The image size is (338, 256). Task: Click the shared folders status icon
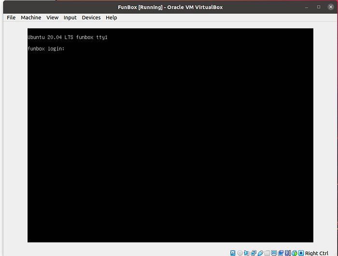(x=267, y=253)
